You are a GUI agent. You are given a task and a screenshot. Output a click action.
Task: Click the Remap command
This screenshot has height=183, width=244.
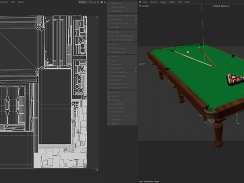point(122,124)
